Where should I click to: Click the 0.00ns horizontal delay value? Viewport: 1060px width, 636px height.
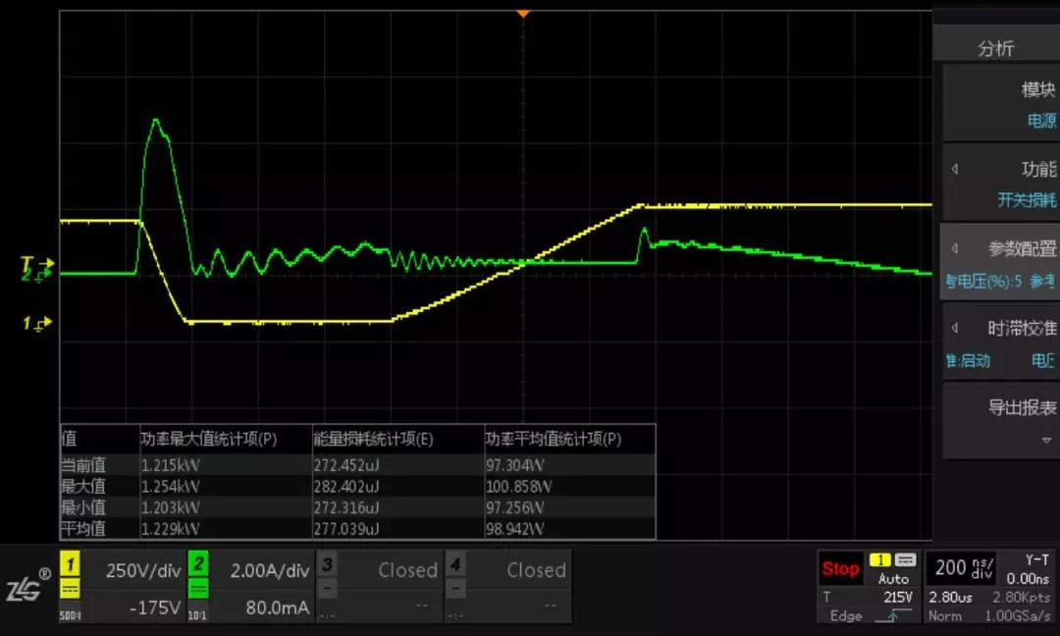pos(1028,578)
